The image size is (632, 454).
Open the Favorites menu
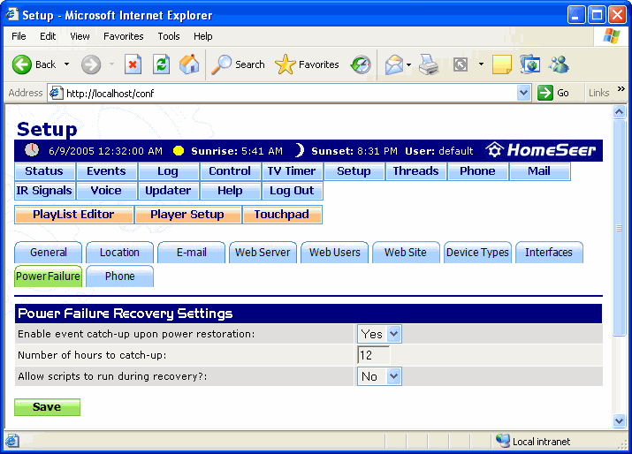[x=124, y=36]
